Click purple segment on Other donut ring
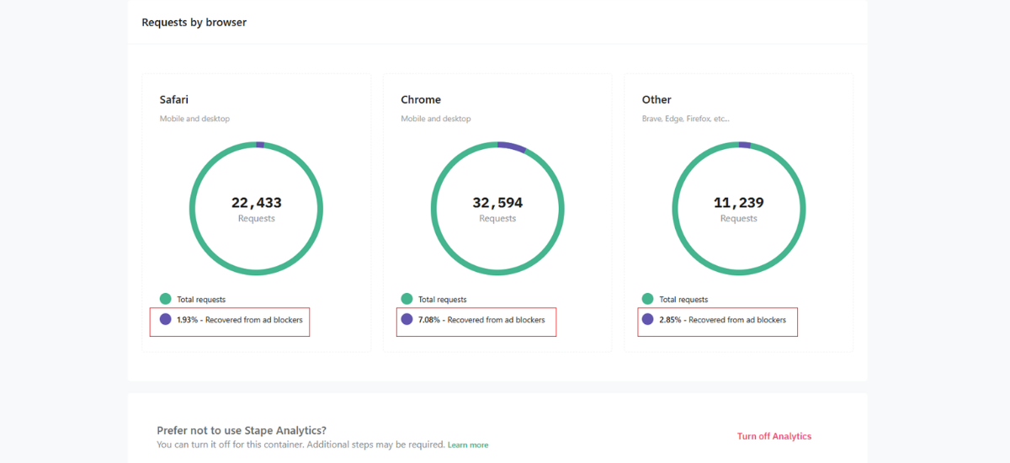 pos(745,145)
